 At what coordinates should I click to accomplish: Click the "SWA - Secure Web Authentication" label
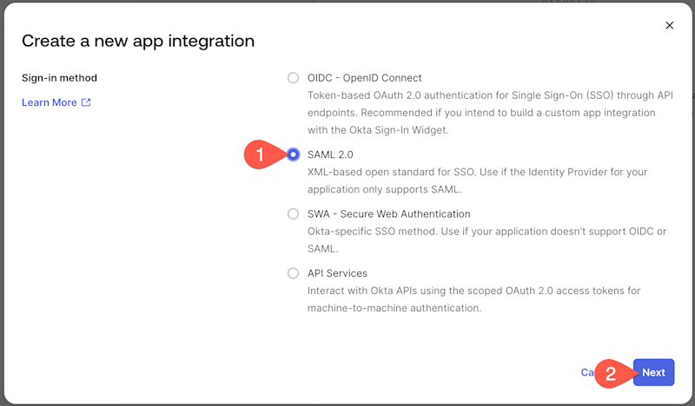tap(388, 214)
